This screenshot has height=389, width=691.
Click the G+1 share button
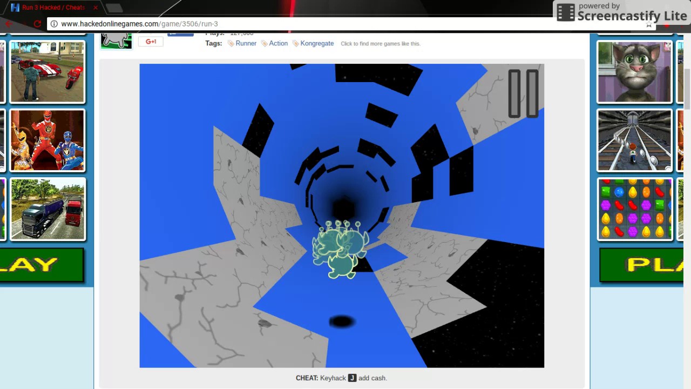[x=151, y=42]
